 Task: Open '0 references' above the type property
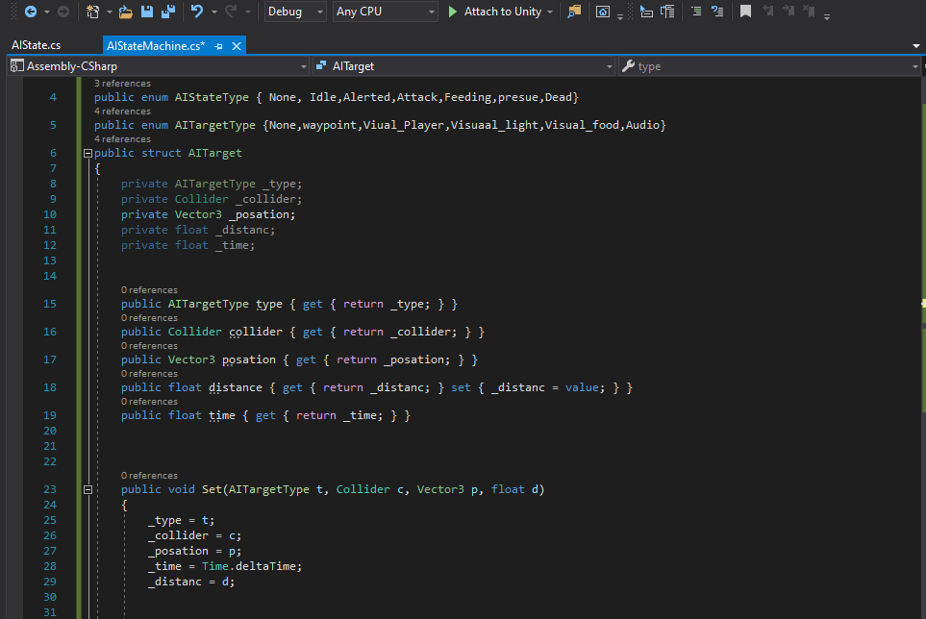[x=149, y=289]
